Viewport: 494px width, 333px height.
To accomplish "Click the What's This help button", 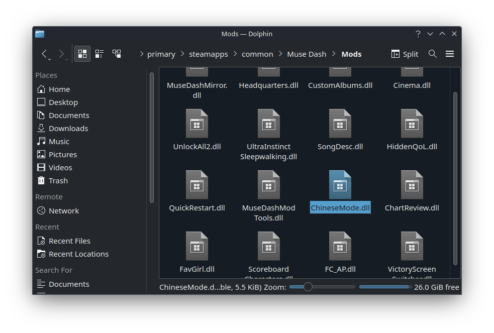I will click(418, 34).
